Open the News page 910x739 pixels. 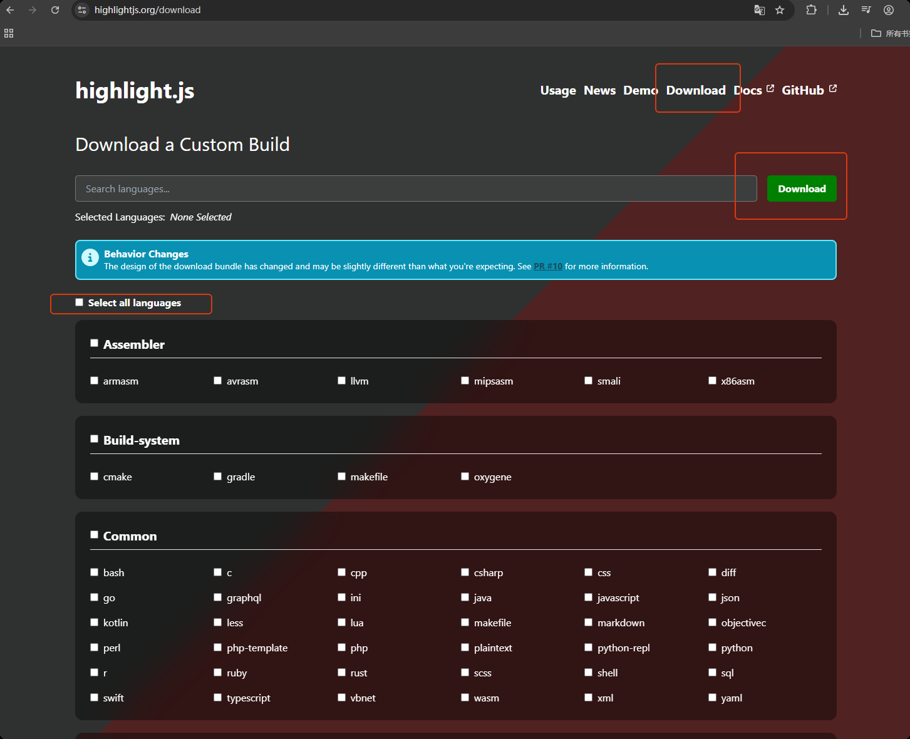click(x=599, y=90)
